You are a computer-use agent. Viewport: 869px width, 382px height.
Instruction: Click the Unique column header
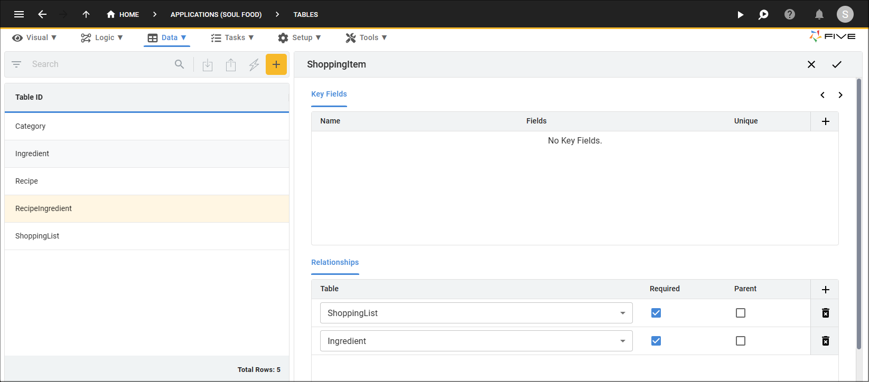click(746, 121)
